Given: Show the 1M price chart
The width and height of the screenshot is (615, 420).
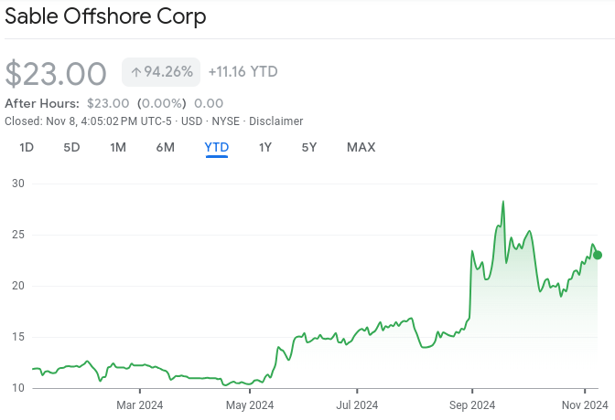Looking at the screenshot, I should [x=118, y=147].
